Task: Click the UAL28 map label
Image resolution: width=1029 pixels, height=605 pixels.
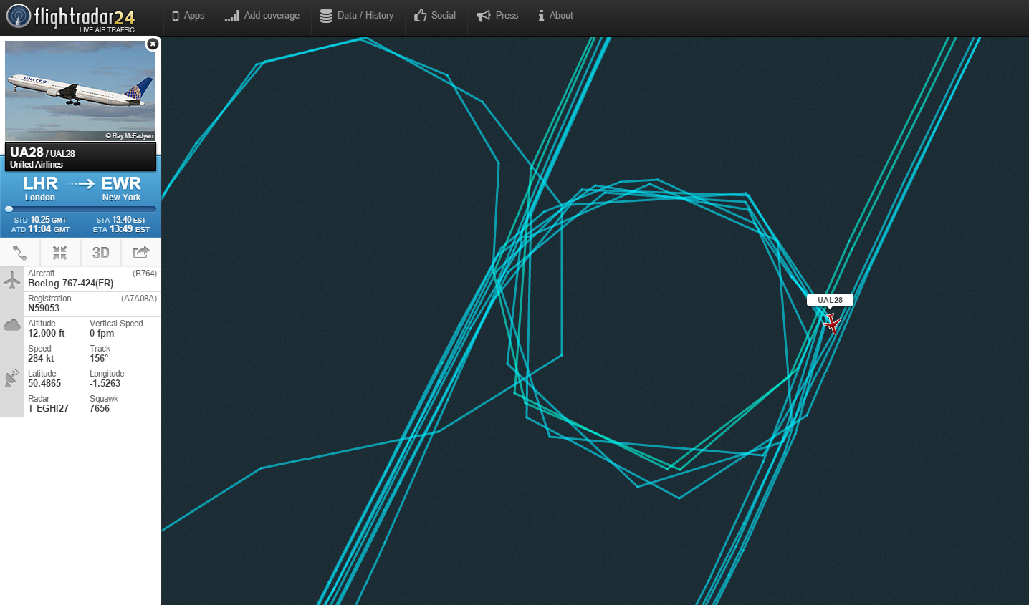Action: (x=830, y=300)
